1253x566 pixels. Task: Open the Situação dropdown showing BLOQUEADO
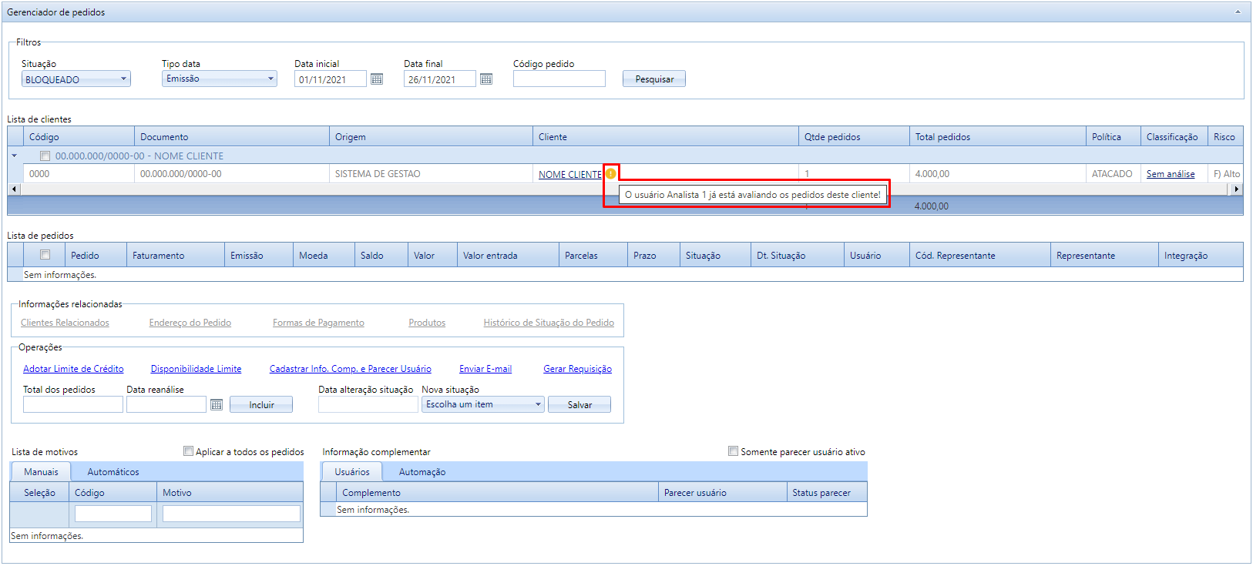click(76, 79)
